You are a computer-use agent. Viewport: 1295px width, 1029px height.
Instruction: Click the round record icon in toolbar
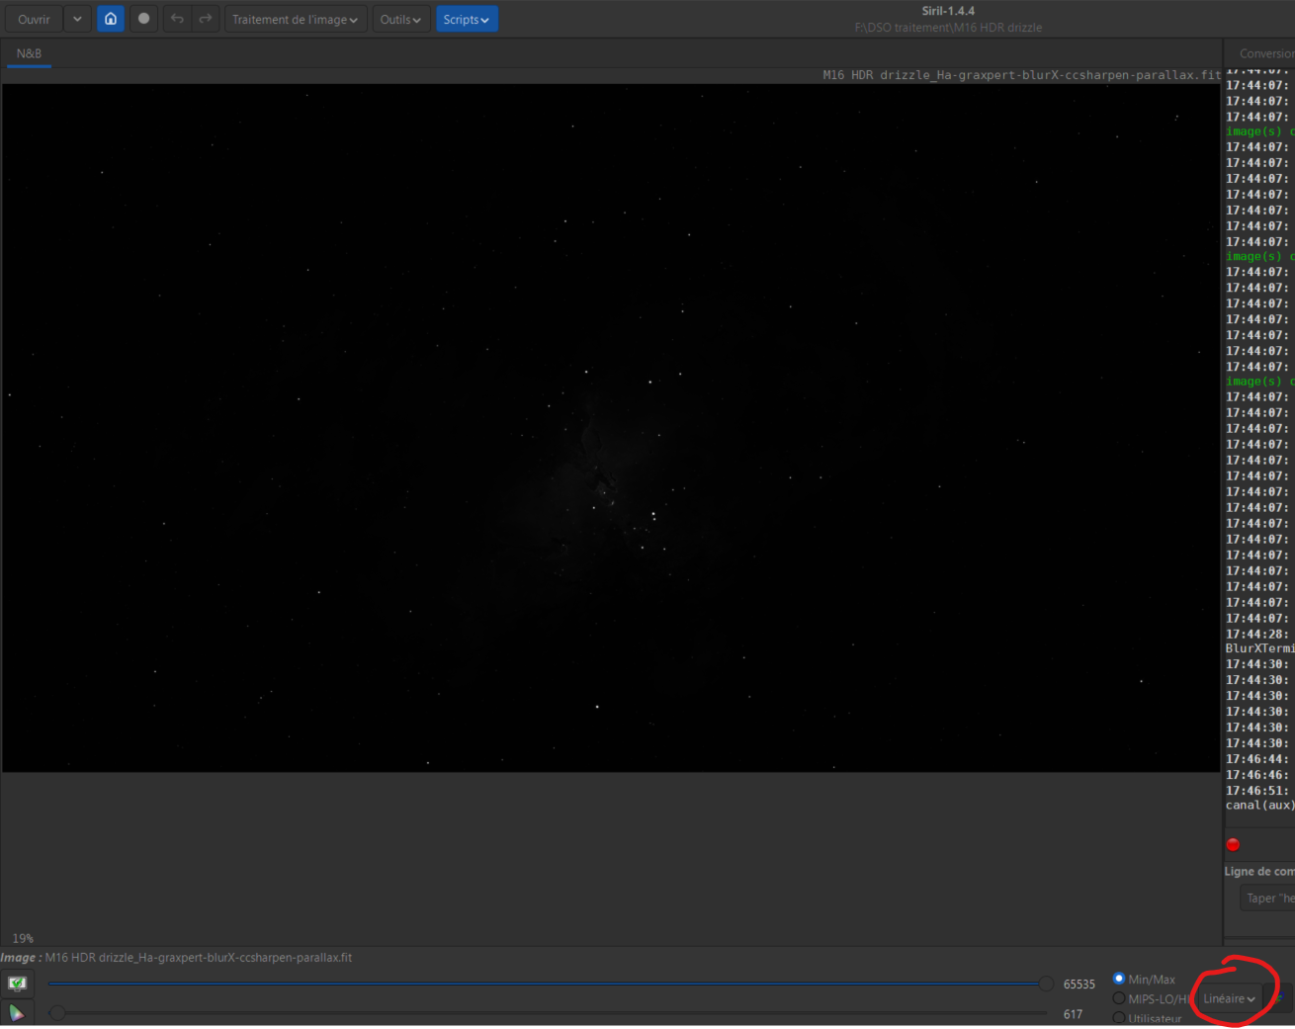click(x=143, y=19)
